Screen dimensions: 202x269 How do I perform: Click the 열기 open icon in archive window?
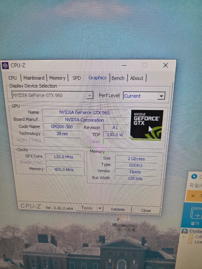click(x=196, y=217)
